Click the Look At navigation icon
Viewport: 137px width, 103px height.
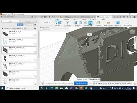click(x=81, y=80)
